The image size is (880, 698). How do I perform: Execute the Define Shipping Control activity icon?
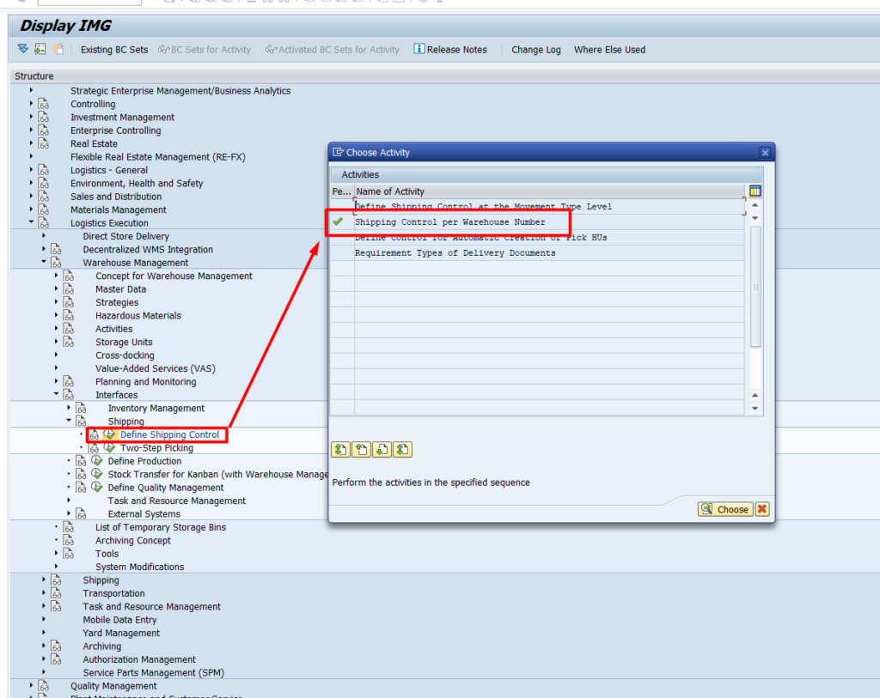click(x=110, y=435)
